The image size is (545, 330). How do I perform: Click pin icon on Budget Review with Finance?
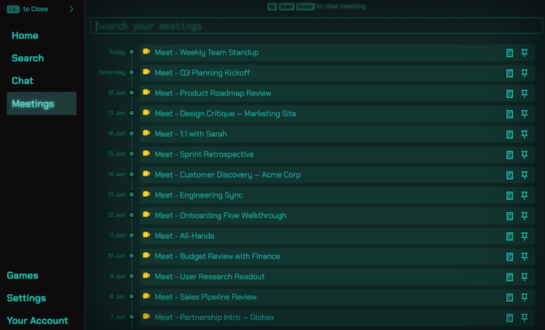pos(525,257)
